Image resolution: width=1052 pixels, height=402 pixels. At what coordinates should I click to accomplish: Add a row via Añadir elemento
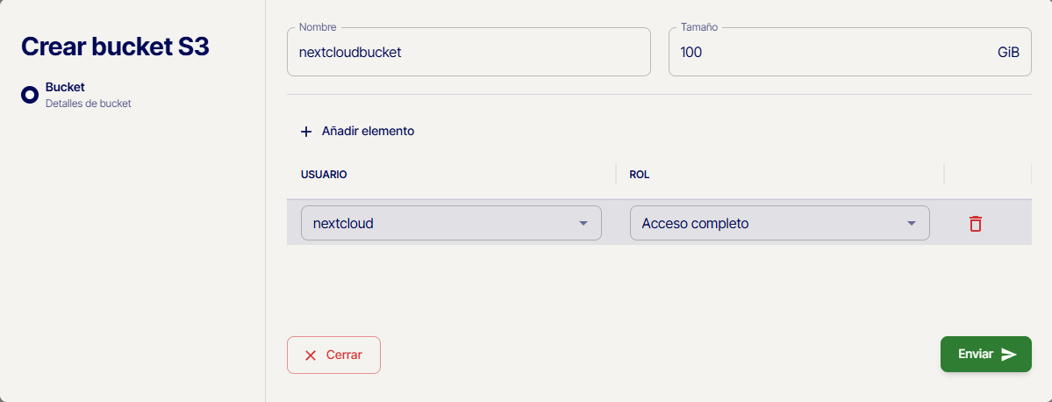357,132
